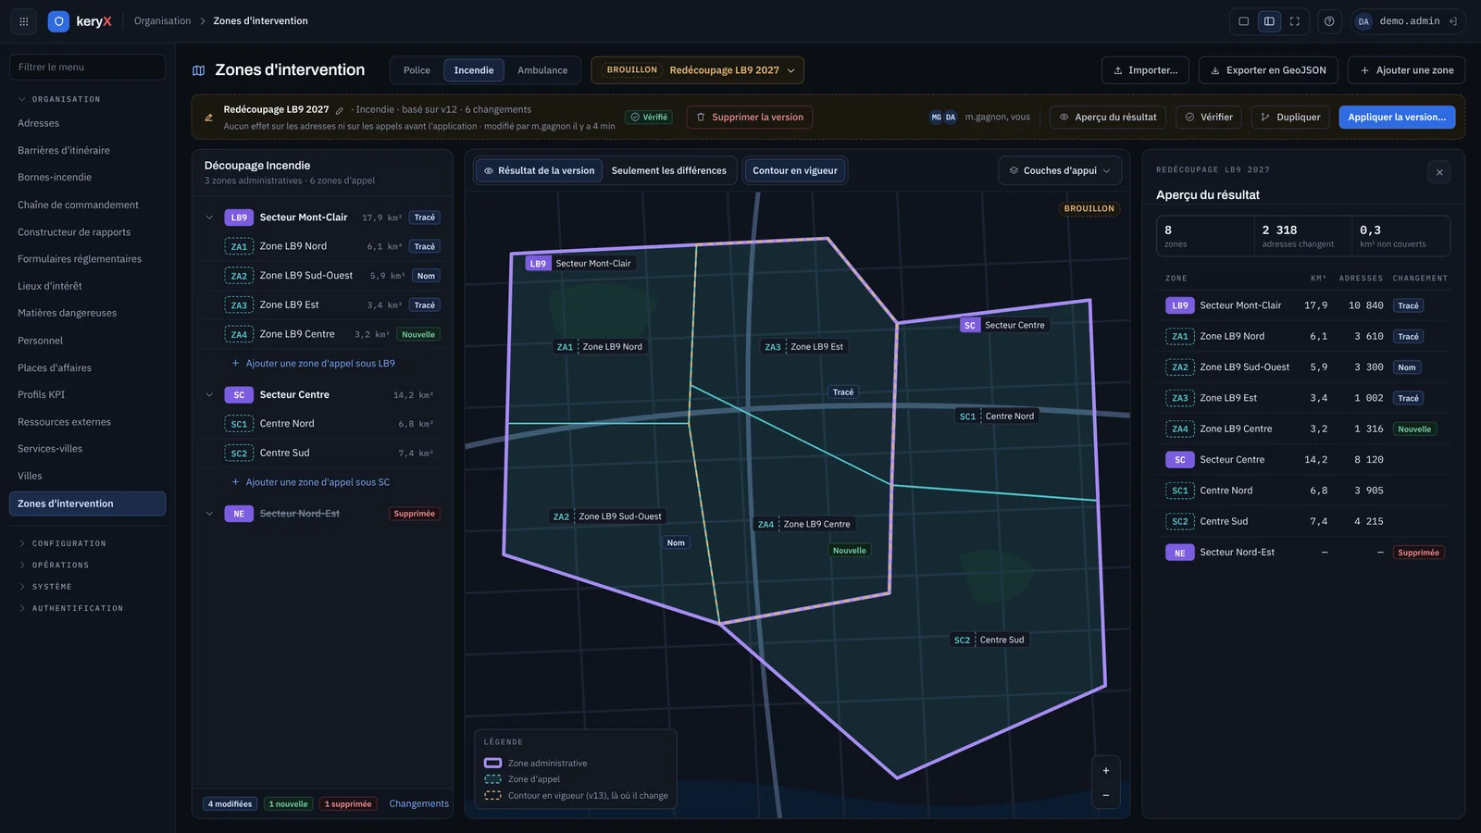Switch service to Police

417,70
